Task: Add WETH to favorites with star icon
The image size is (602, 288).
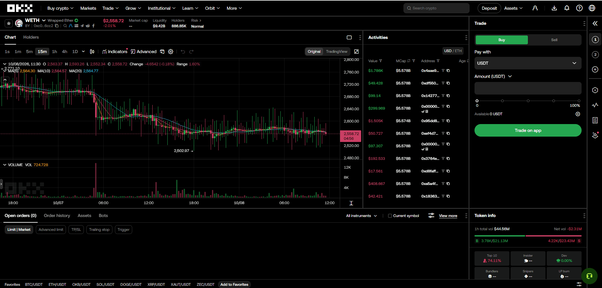Action: (9, 23)
